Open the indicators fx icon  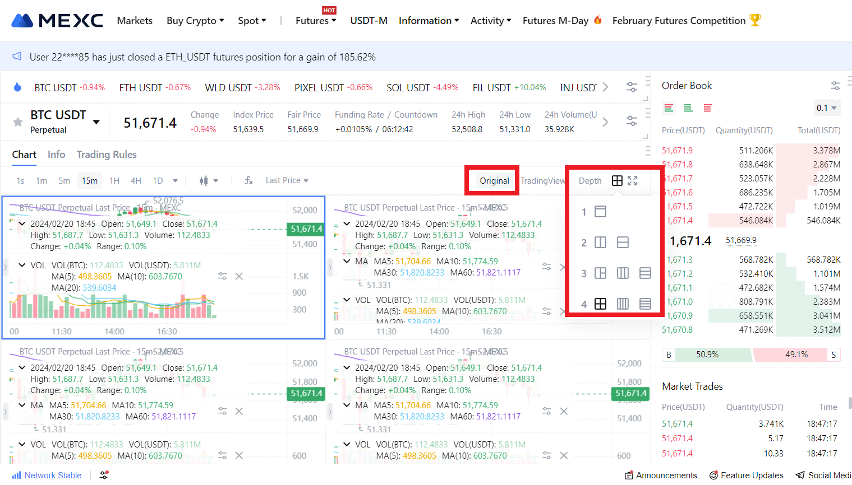click(x=248, y=180)
